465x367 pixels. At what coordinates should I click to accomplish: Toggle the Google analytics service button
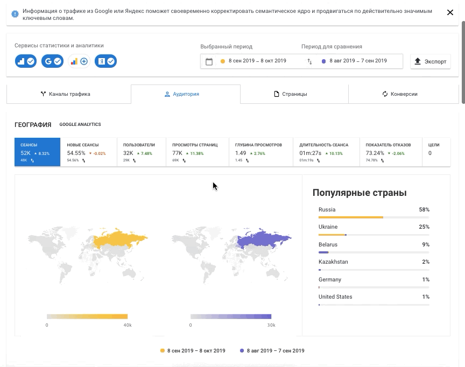pyautogui.click(x=53, y=61)
